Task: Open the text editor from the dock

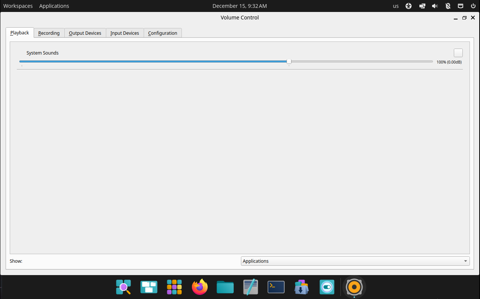Action: [x=250, y=287]
